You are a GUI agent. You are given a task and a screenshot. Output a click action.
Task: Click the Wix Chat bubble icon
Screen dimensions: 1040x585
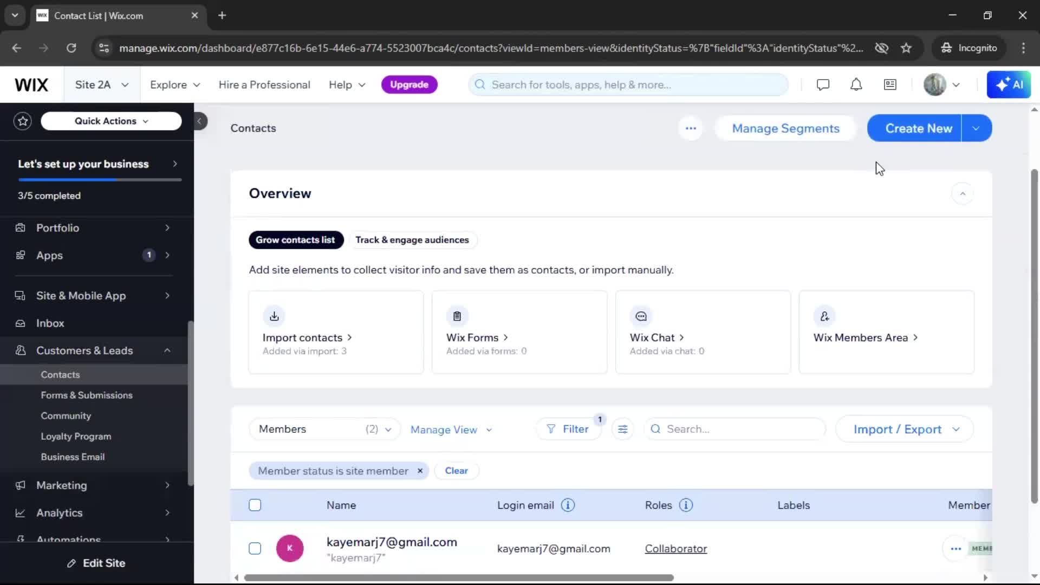[641, 316]
